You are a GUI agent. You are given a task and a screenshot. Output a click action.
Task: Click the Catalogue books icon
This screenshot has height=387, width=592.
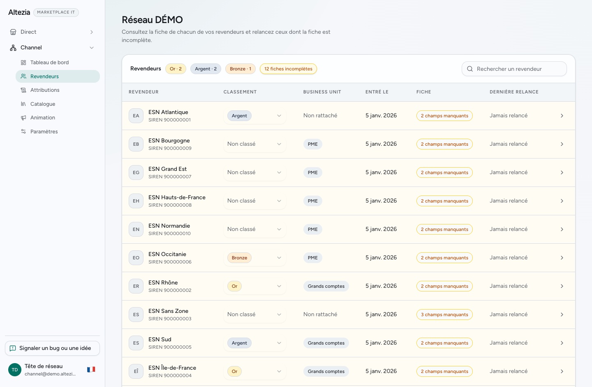[x=23, y=104]
